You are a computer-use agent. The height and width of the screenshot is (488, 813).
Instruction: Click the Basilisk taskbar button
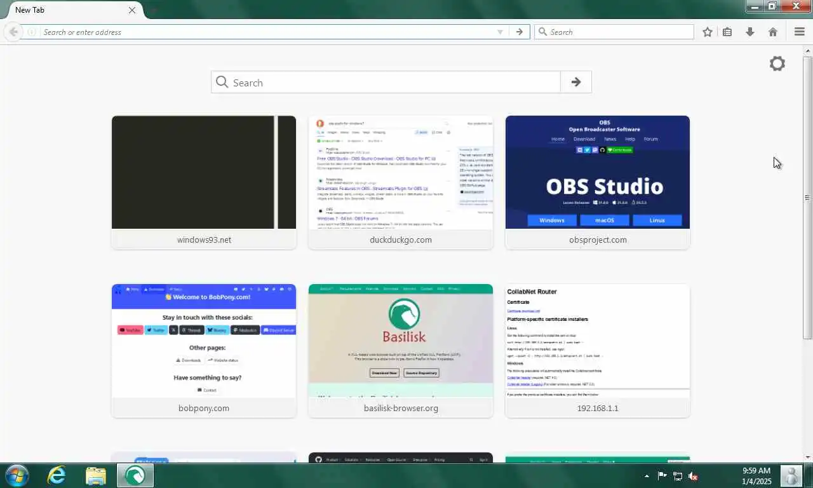[x=135, y=475]
